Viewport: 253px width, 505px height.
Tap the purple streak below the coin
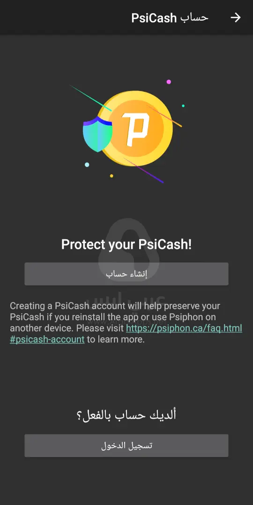(x=144, y=171)
